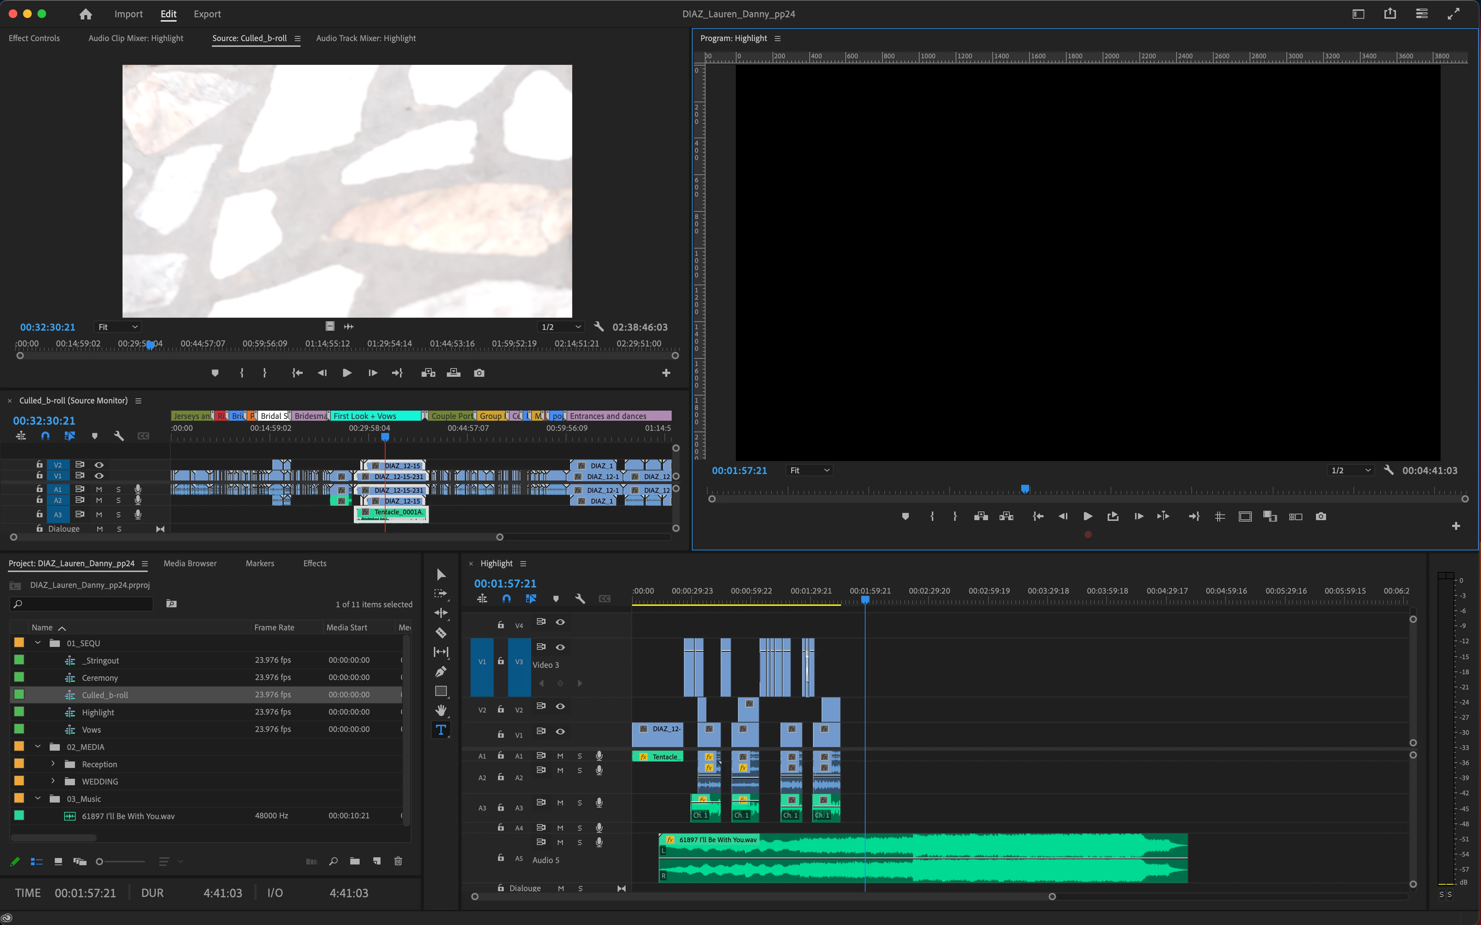The height and width of the screenshot is (925, 1481).
Task: Toggle lock on V4 track
Action: [x=501, y=625]
